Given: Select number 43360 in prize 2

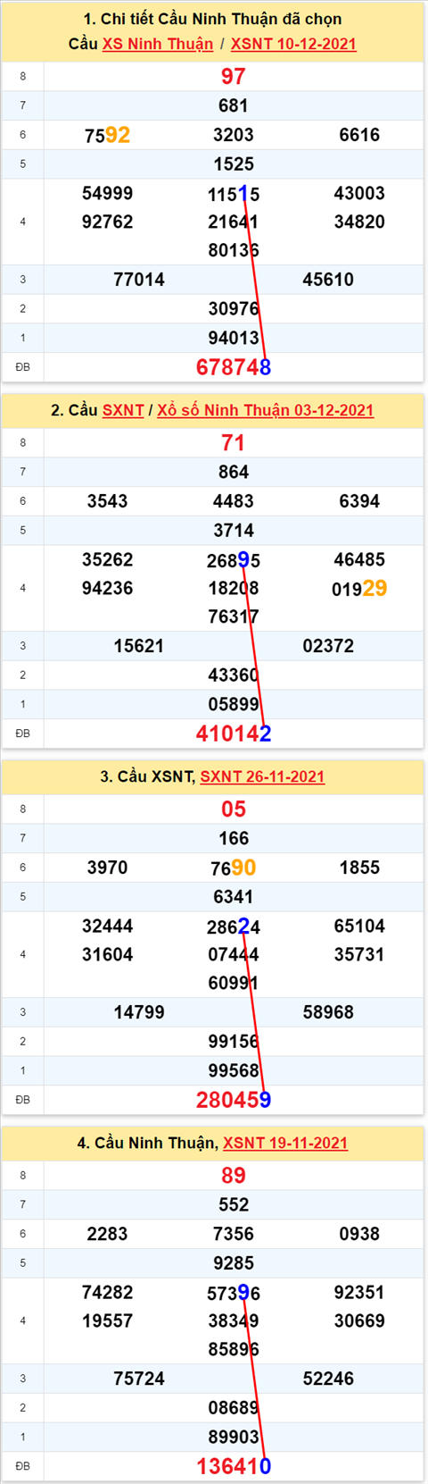Looking at the screenshot, I should 234,675.
